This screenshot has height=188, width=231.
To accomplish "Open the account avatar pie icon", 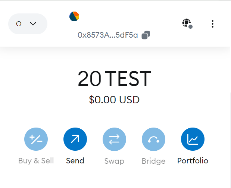I will [74, 16].
